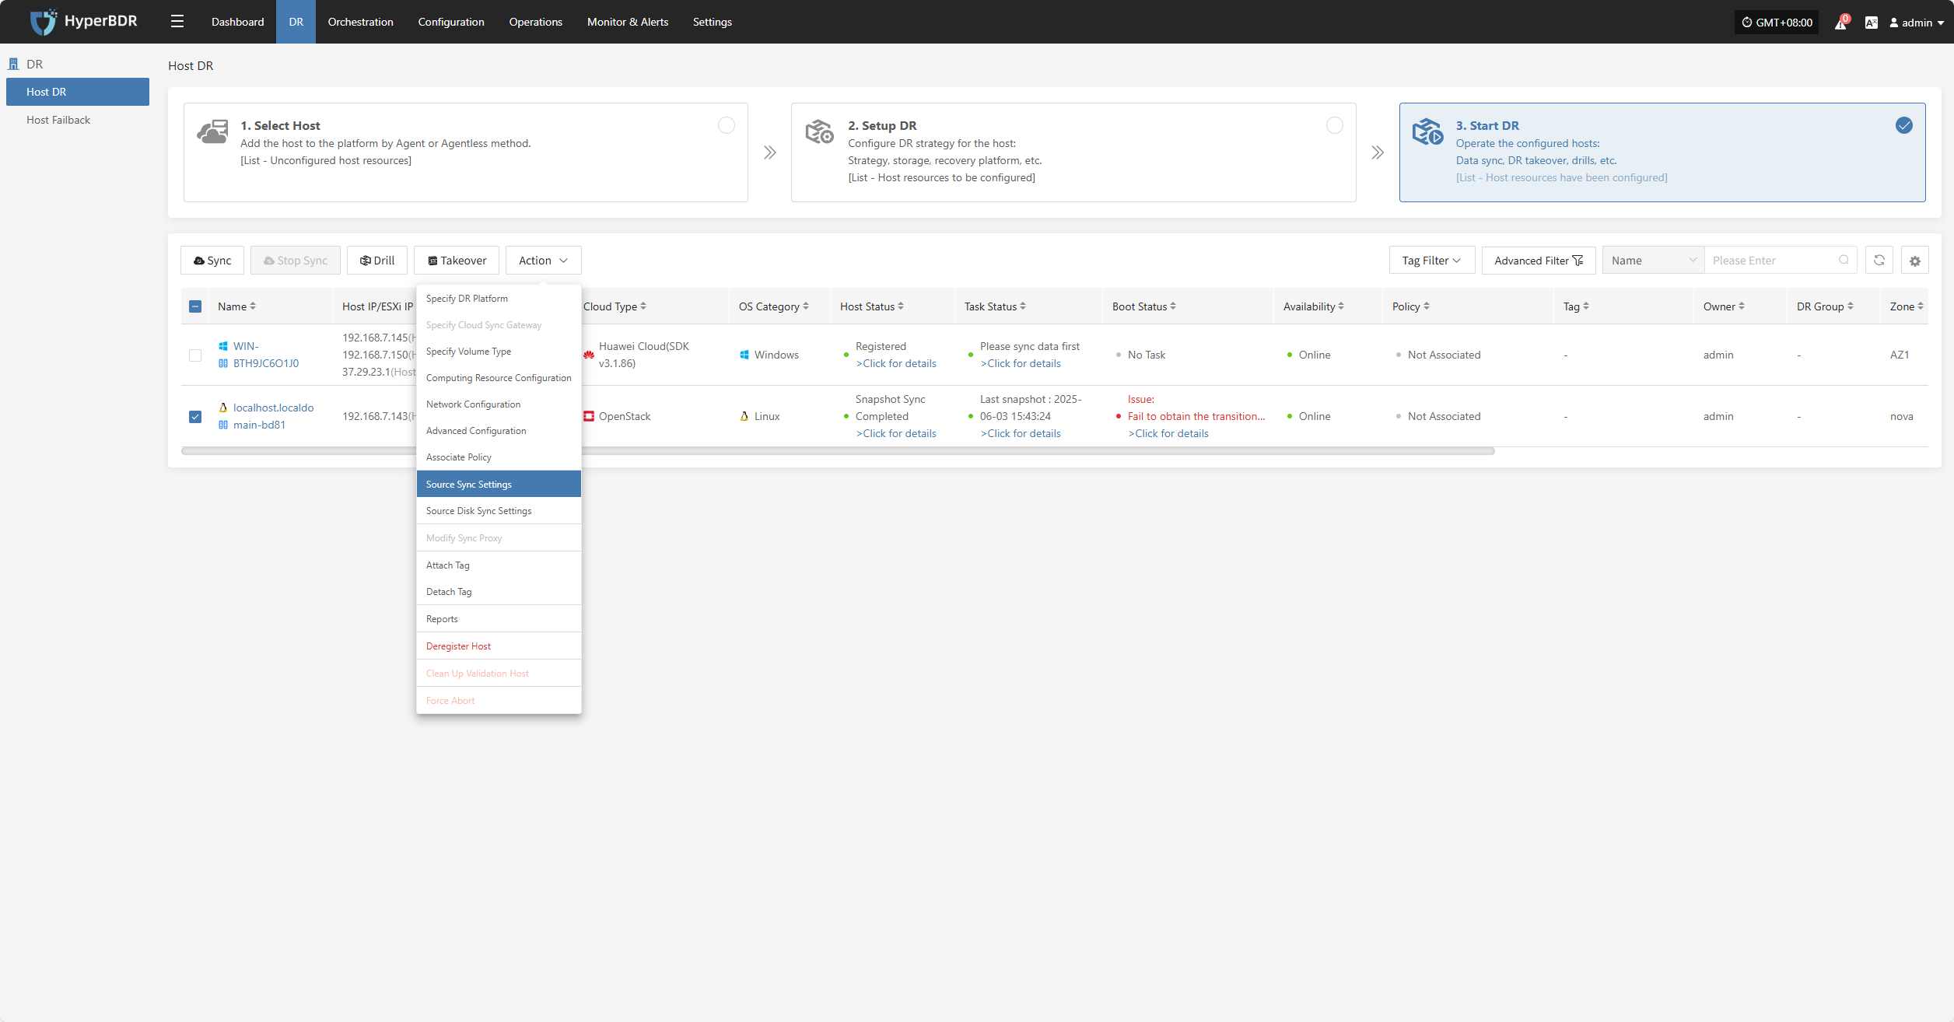Select the Setup DR step radio

point(1335,125)
